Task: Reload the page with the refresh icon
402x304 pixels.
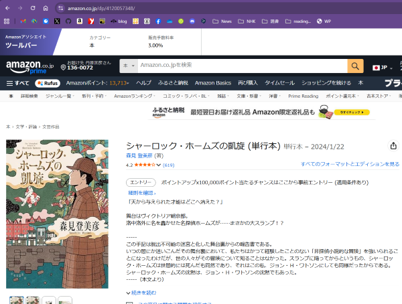Action: pos(33,8)
